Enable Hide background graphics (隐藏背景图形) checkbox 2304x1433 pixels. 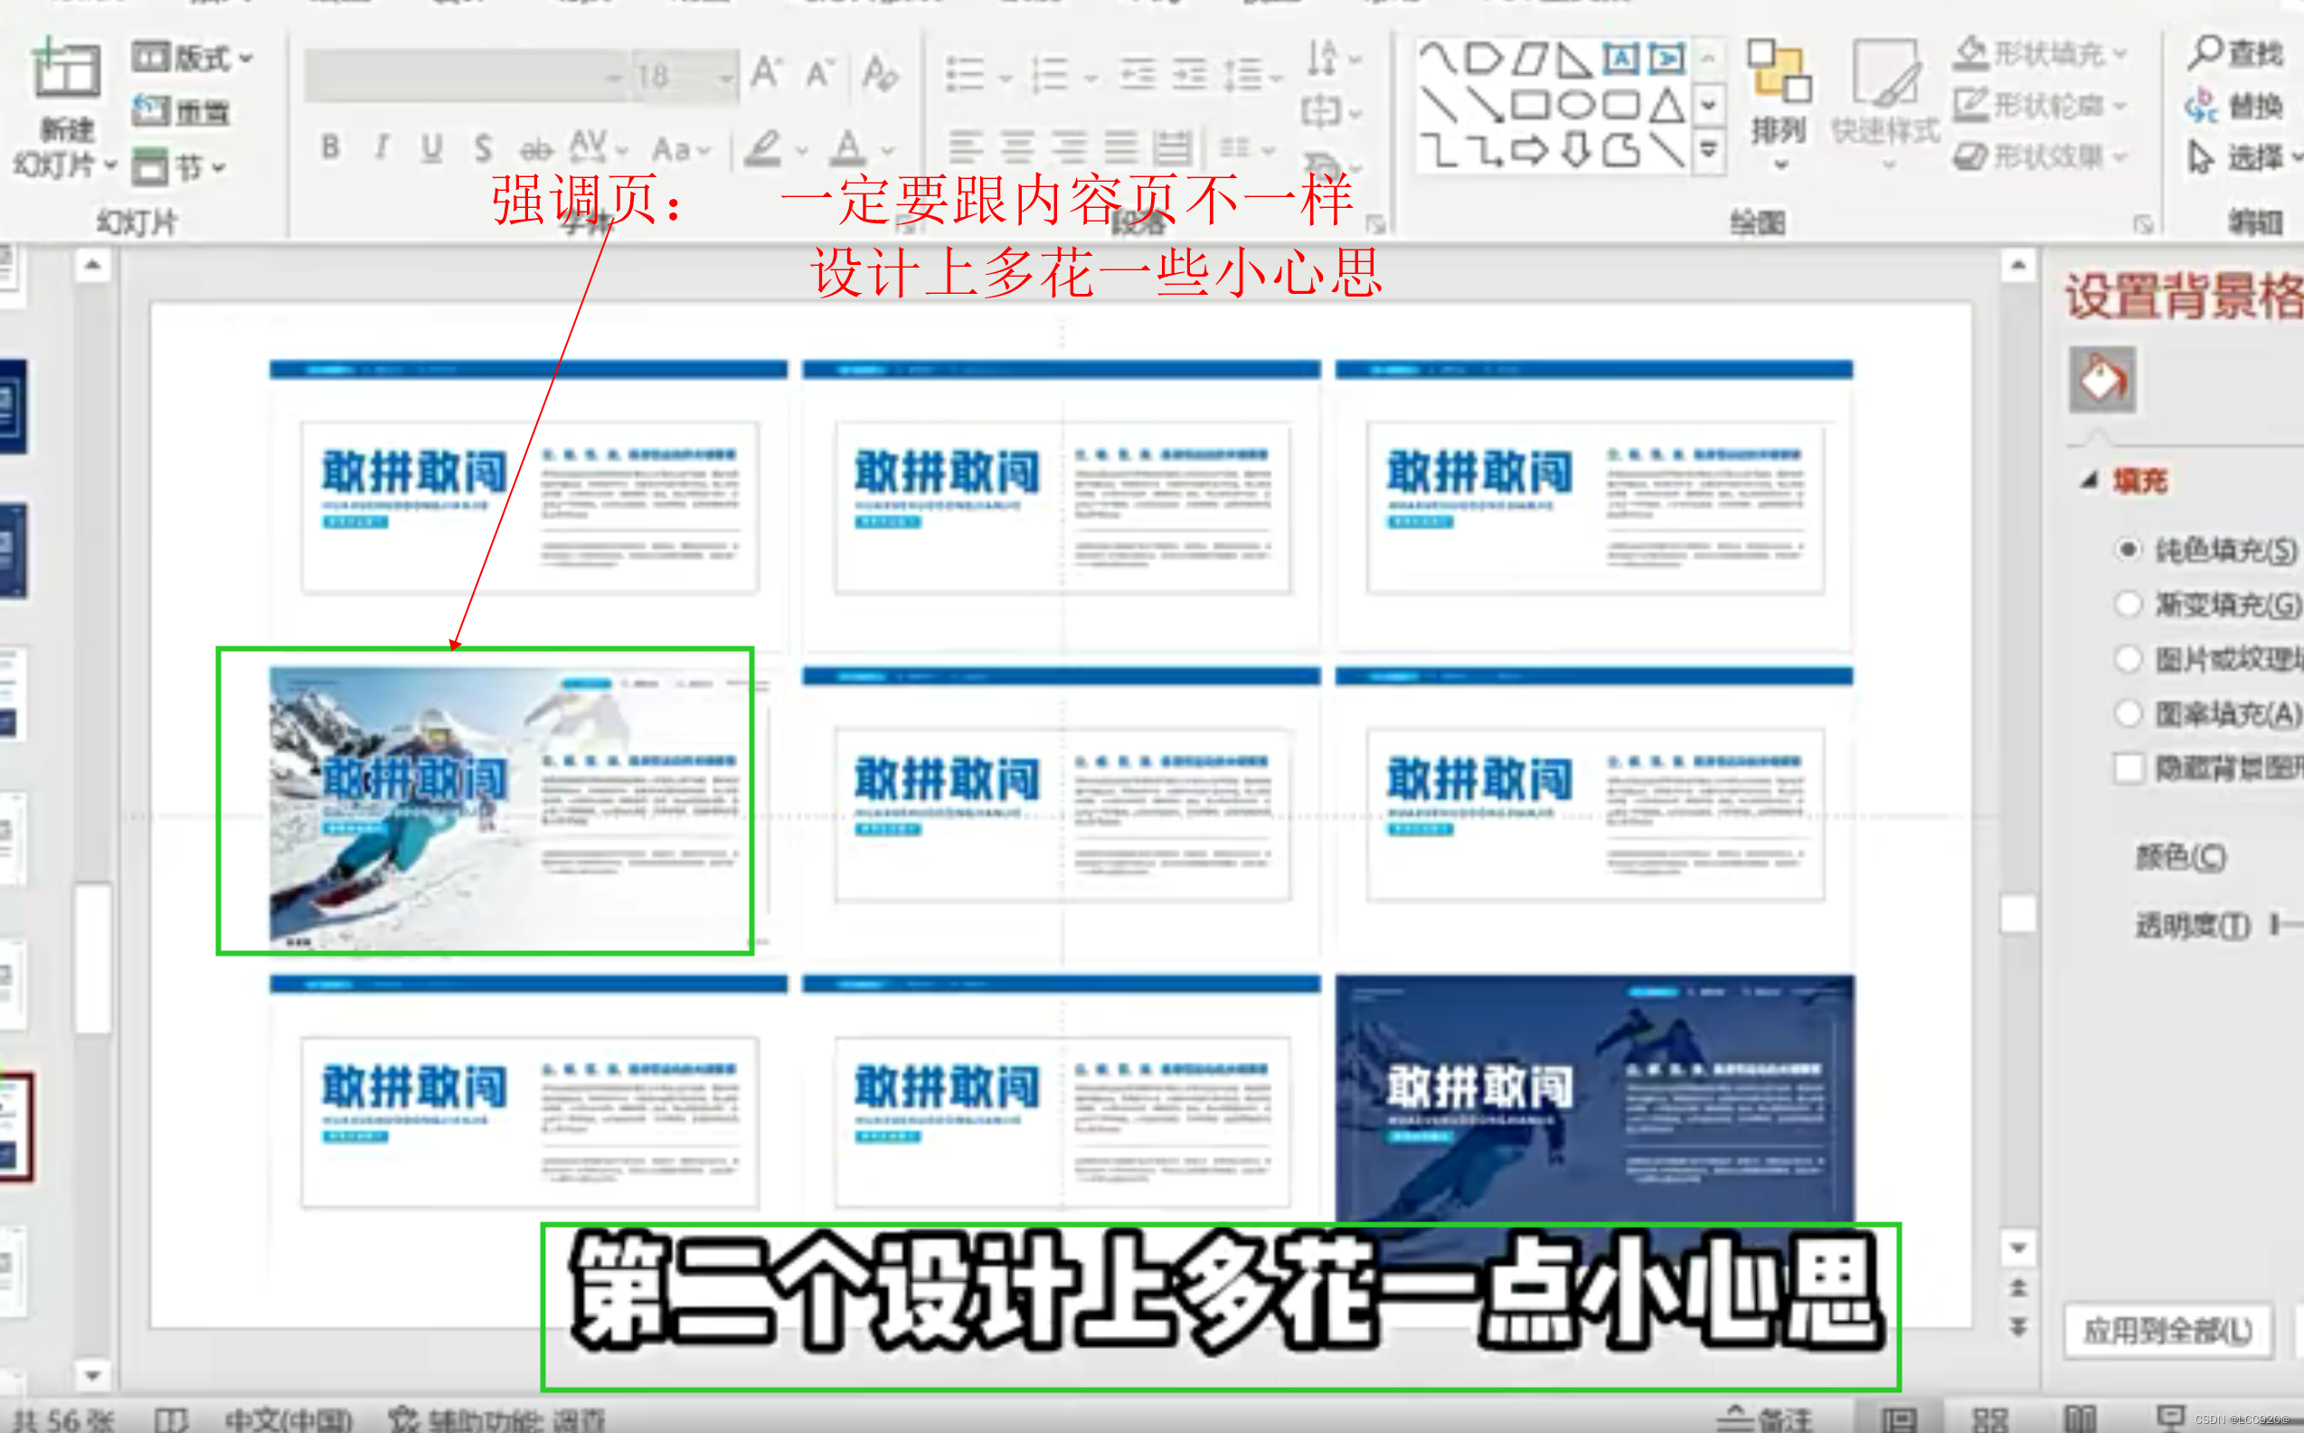(2129, 767)
